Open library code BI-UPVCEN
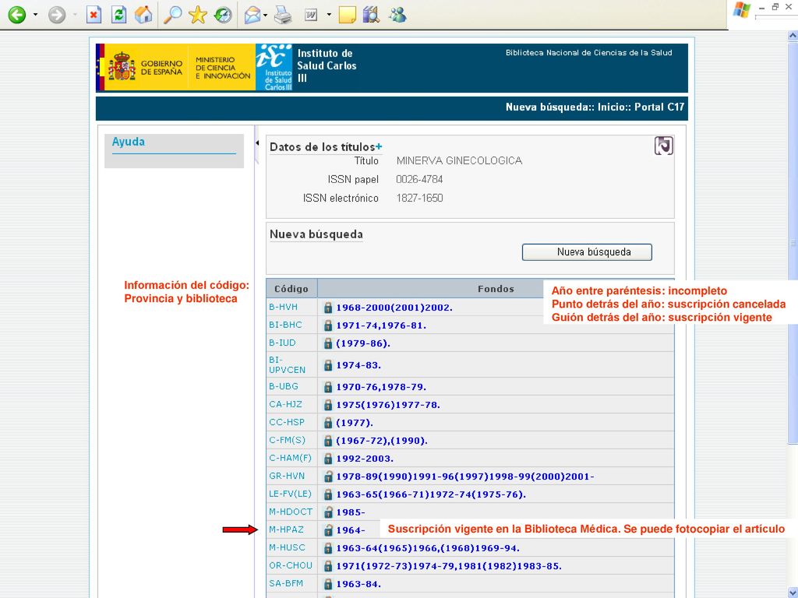Image resolution: width=798 pixels, height=598 pixels. 287,364
